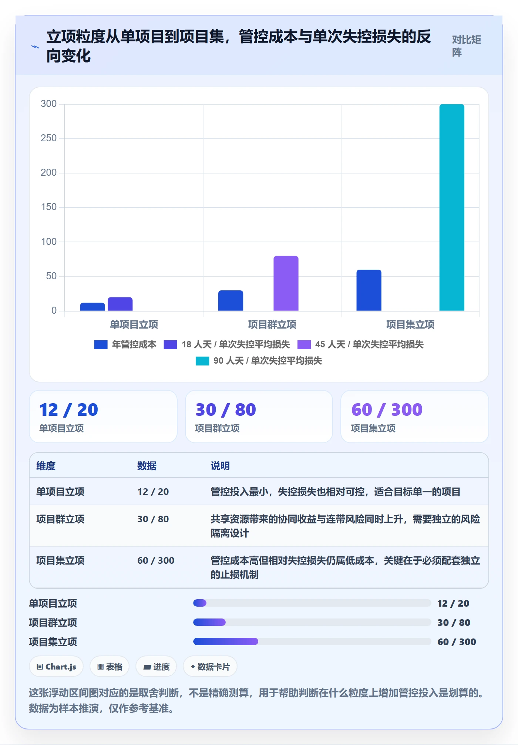Toggle the 90 人天 legend swatch
The width and height of the screenshot is (518, 745).
point(202,361)
